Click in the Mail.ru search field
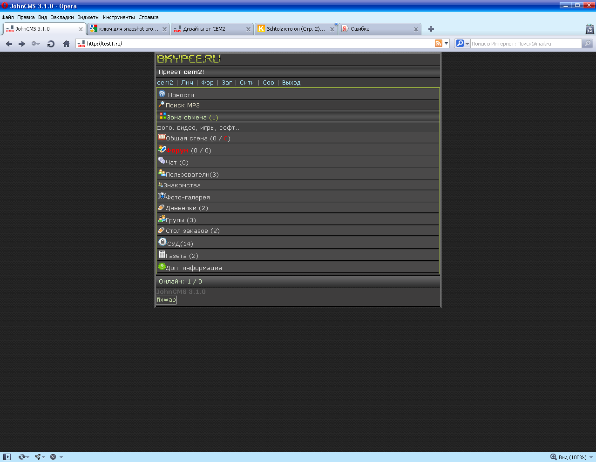Screen dimensions: 596x462 point(525,44)
